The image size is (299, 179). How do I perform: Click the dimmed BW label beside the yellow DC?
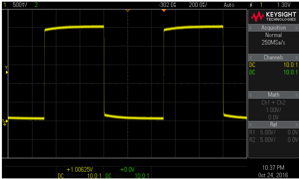[71, 176]
